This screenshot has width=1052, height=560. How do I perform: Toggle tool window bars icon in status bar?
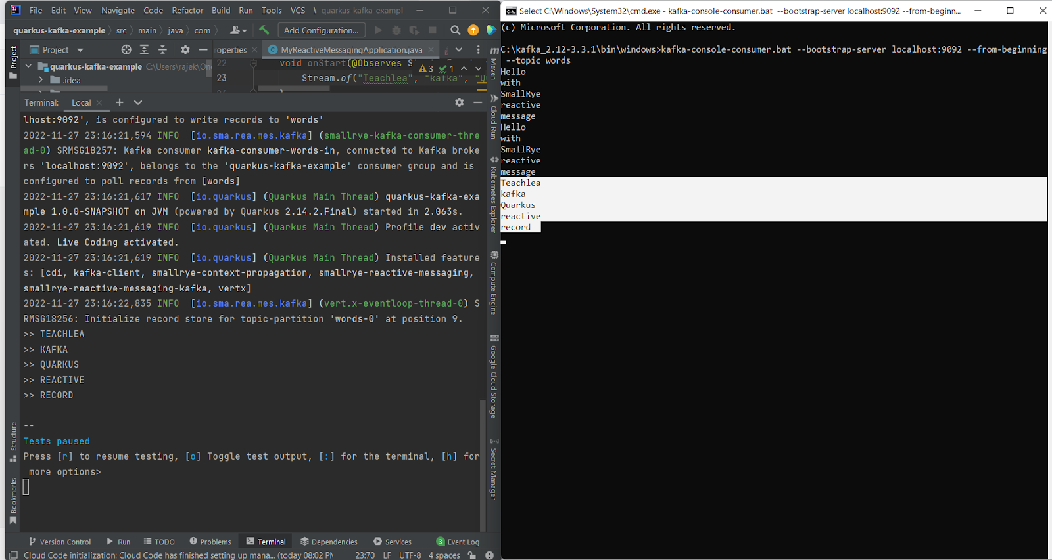(13, 555)
